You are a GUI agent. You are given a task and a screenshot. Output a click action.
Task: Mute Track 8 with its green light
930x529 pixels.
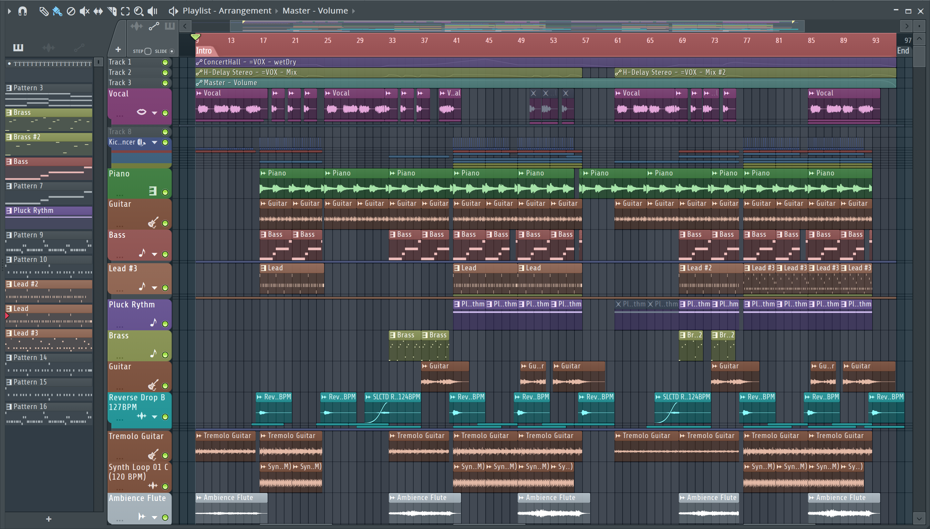(165, 132)
